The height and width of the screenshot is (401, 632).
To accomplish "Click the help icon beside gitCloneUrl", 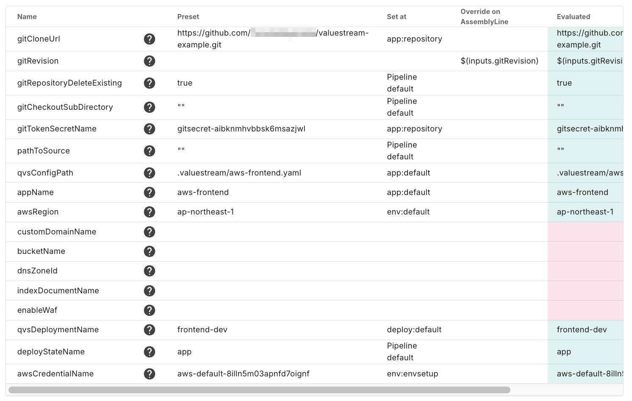I will [149, 39].
